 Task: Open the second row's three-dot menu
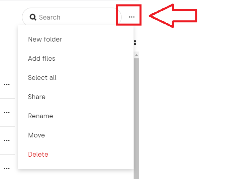coord(7,113)
